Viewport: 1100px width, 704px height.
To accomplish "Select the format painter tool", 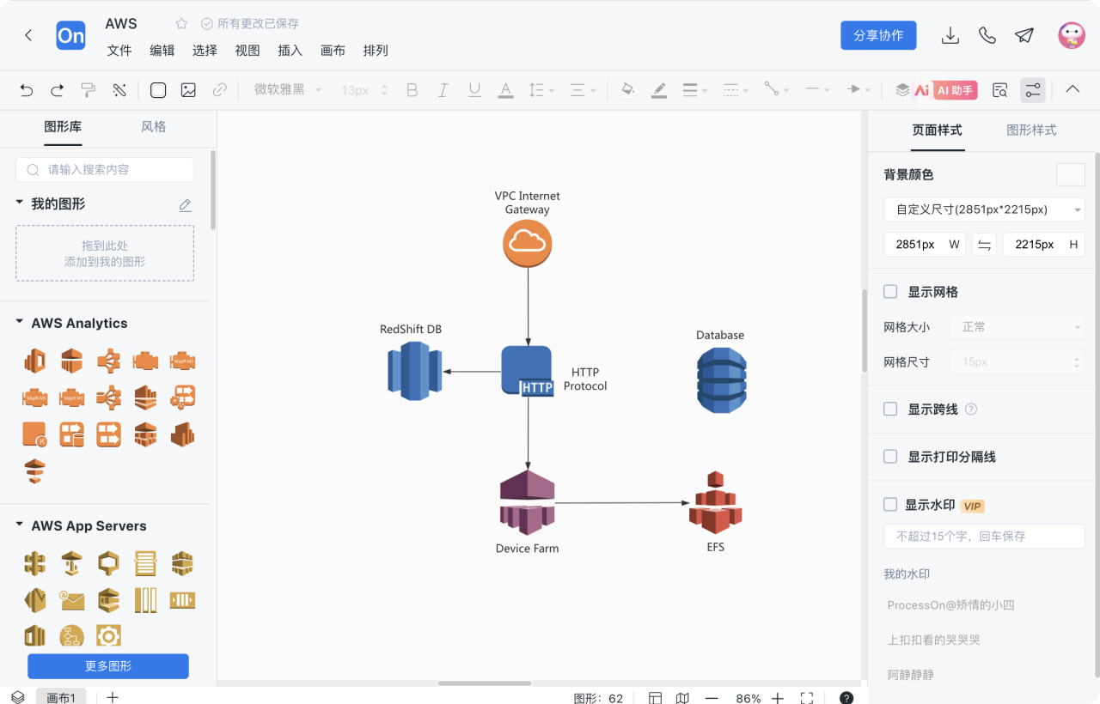I will pyautogui.click(x=88, y=90).
